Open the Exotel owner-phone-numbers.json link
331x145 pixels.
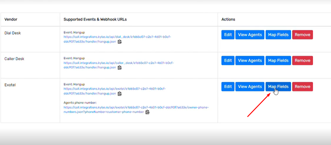(136, 110)
